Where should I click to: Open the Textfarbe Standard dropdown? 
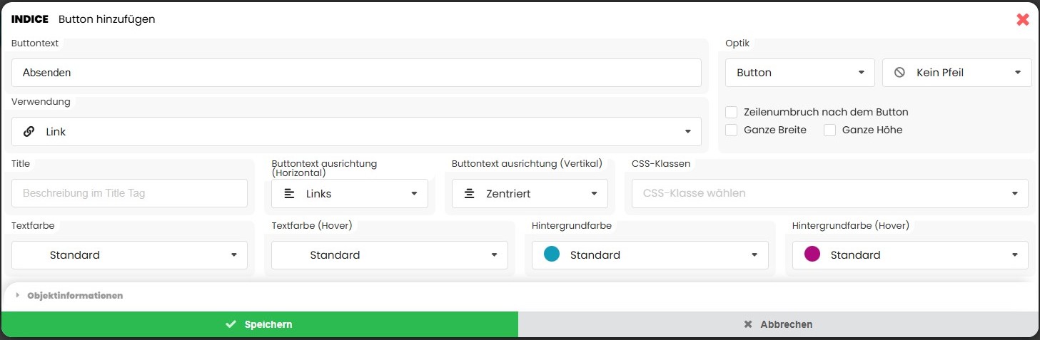pos(129,255)
